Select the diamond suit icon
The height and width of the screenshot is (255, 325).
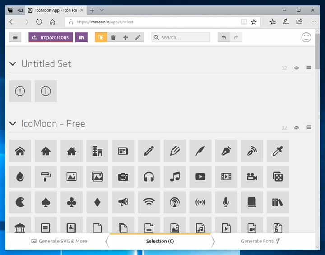pyautogui.click(x=97, y=202)
